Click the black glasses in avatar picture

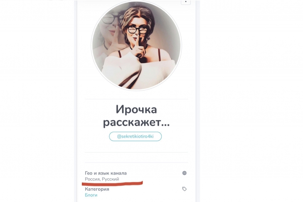(138, 30)
